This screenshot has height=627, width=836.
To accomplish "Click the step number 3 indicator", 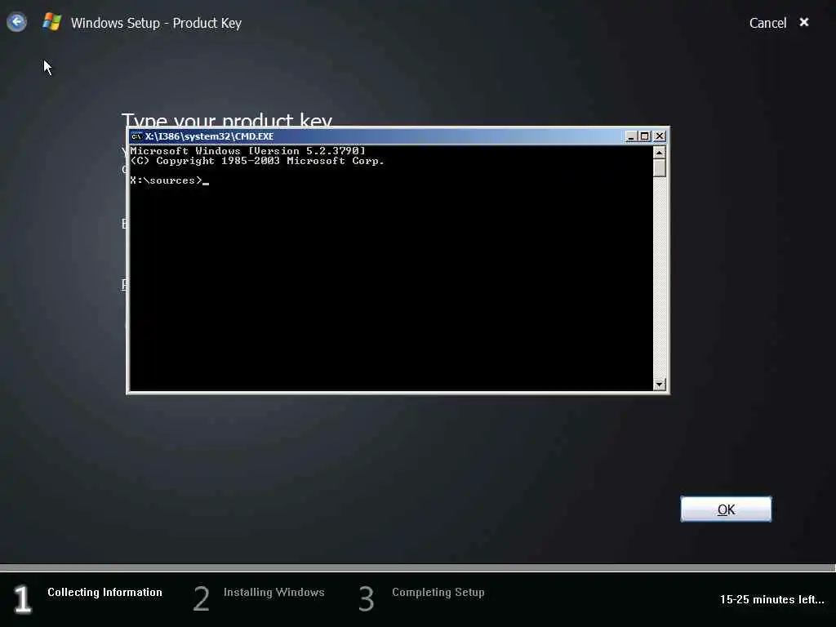I will 367,598.
